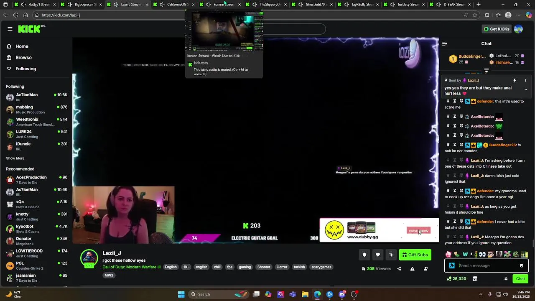Open File Explorer in taskbar
Image resolution: width=535 pixels, height=301 pixels.
305,294
